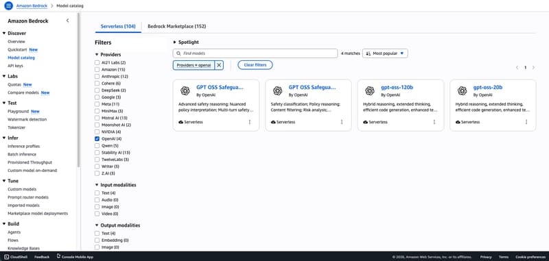Open Watermark detection in the sidebar
This screenshot has width=549, height=261.
[x=27, y=119]
